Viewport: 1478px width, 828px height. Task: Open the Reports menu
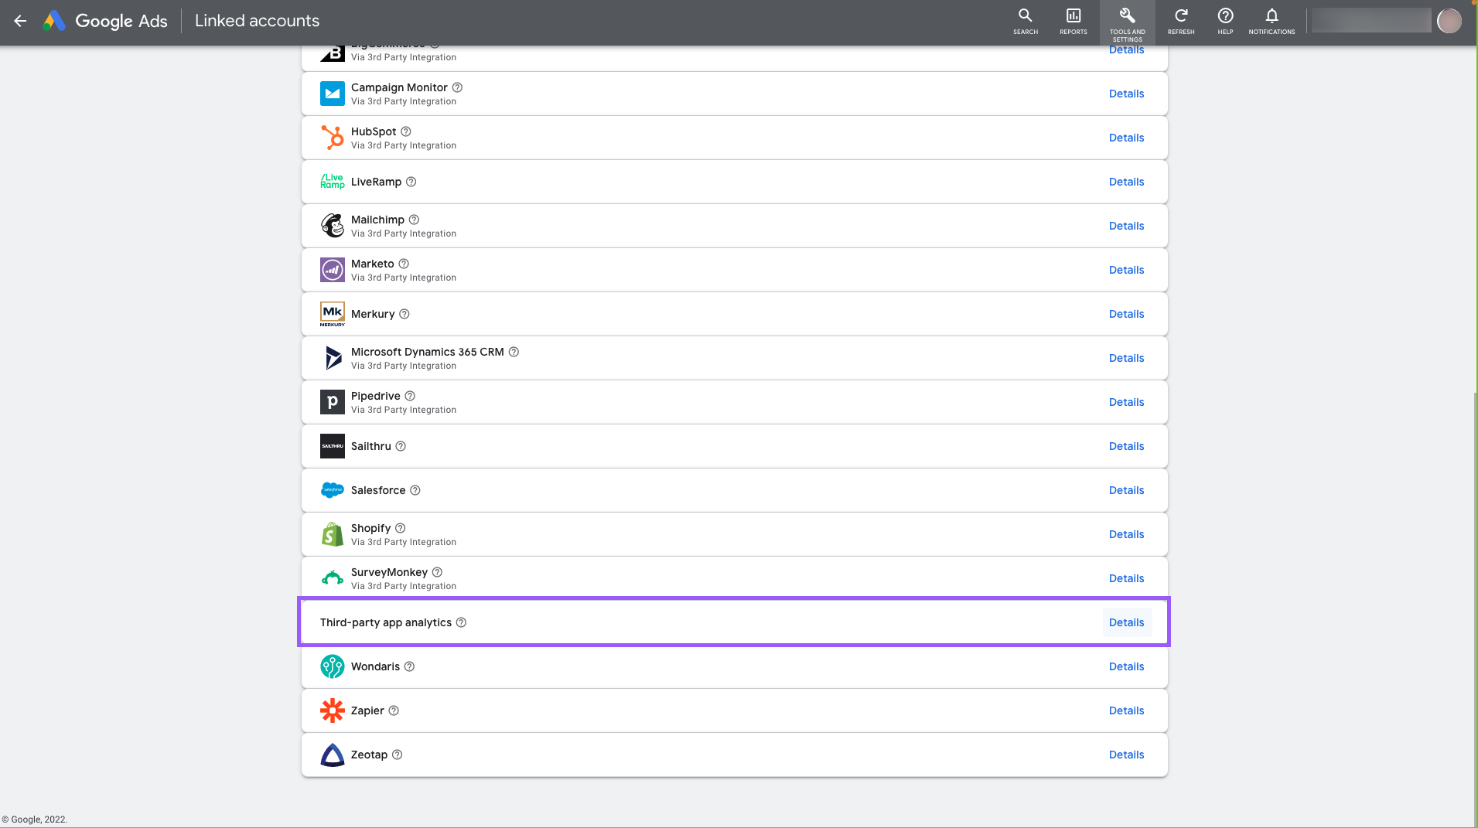[x=1074, y=22]
